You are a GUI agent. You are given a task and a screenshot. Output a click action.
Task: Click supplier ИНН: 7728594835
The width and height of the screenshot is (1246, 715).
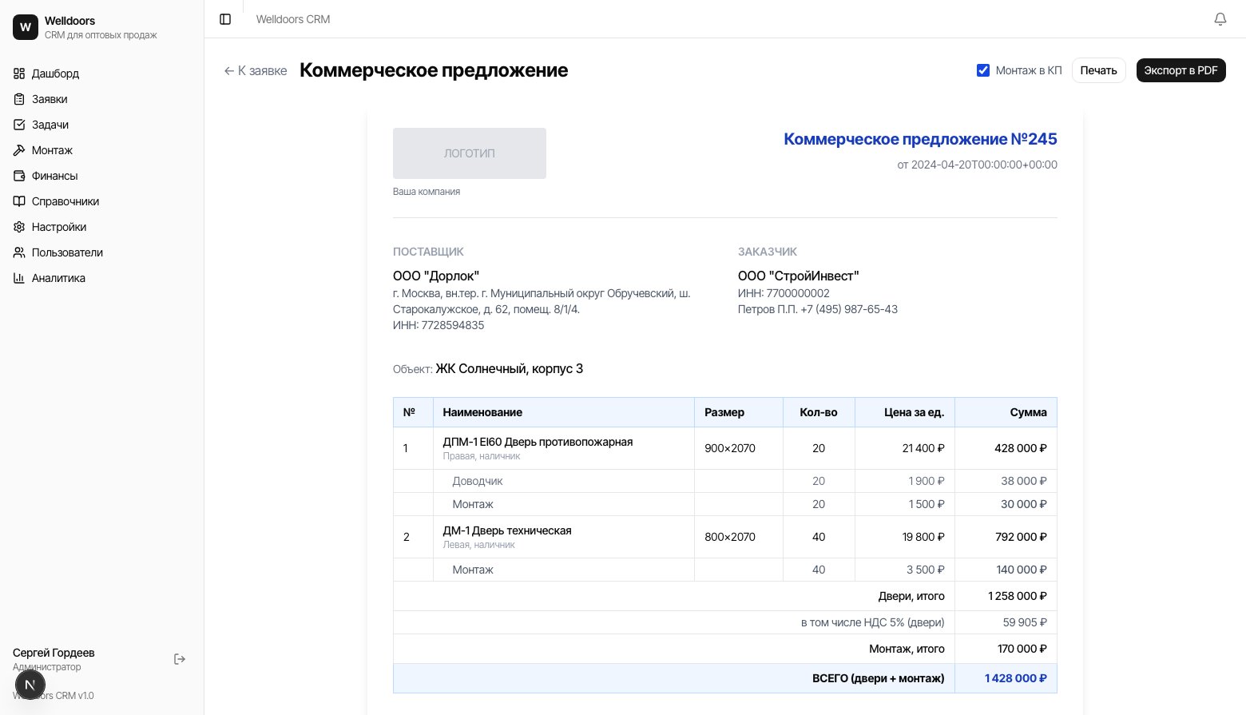pyautogui.click(x=438, y=325)
